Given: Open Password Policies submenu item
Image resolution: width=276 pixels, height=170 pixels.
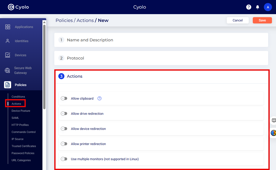Looking at the screenshot, I should point(23,153).
